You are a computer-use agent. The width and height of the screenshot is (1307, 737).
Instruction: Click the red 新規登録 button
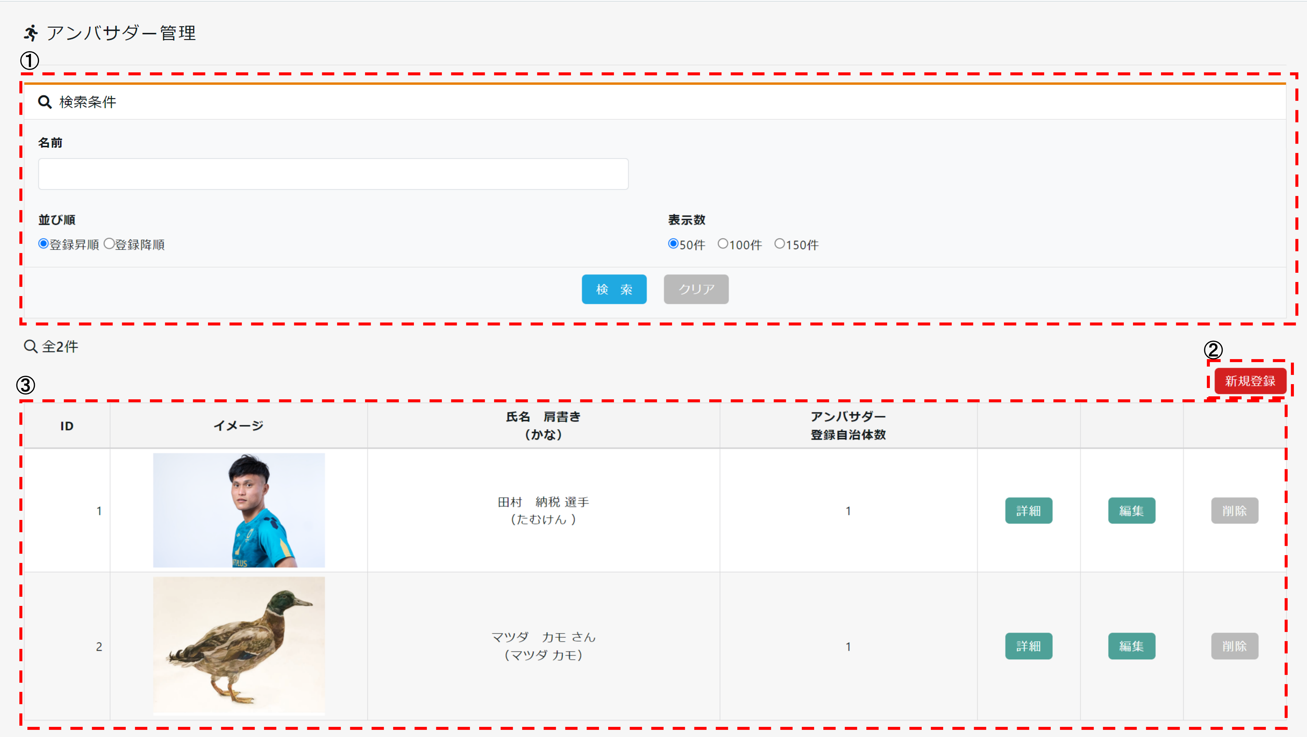click(x=1250, y=381)
